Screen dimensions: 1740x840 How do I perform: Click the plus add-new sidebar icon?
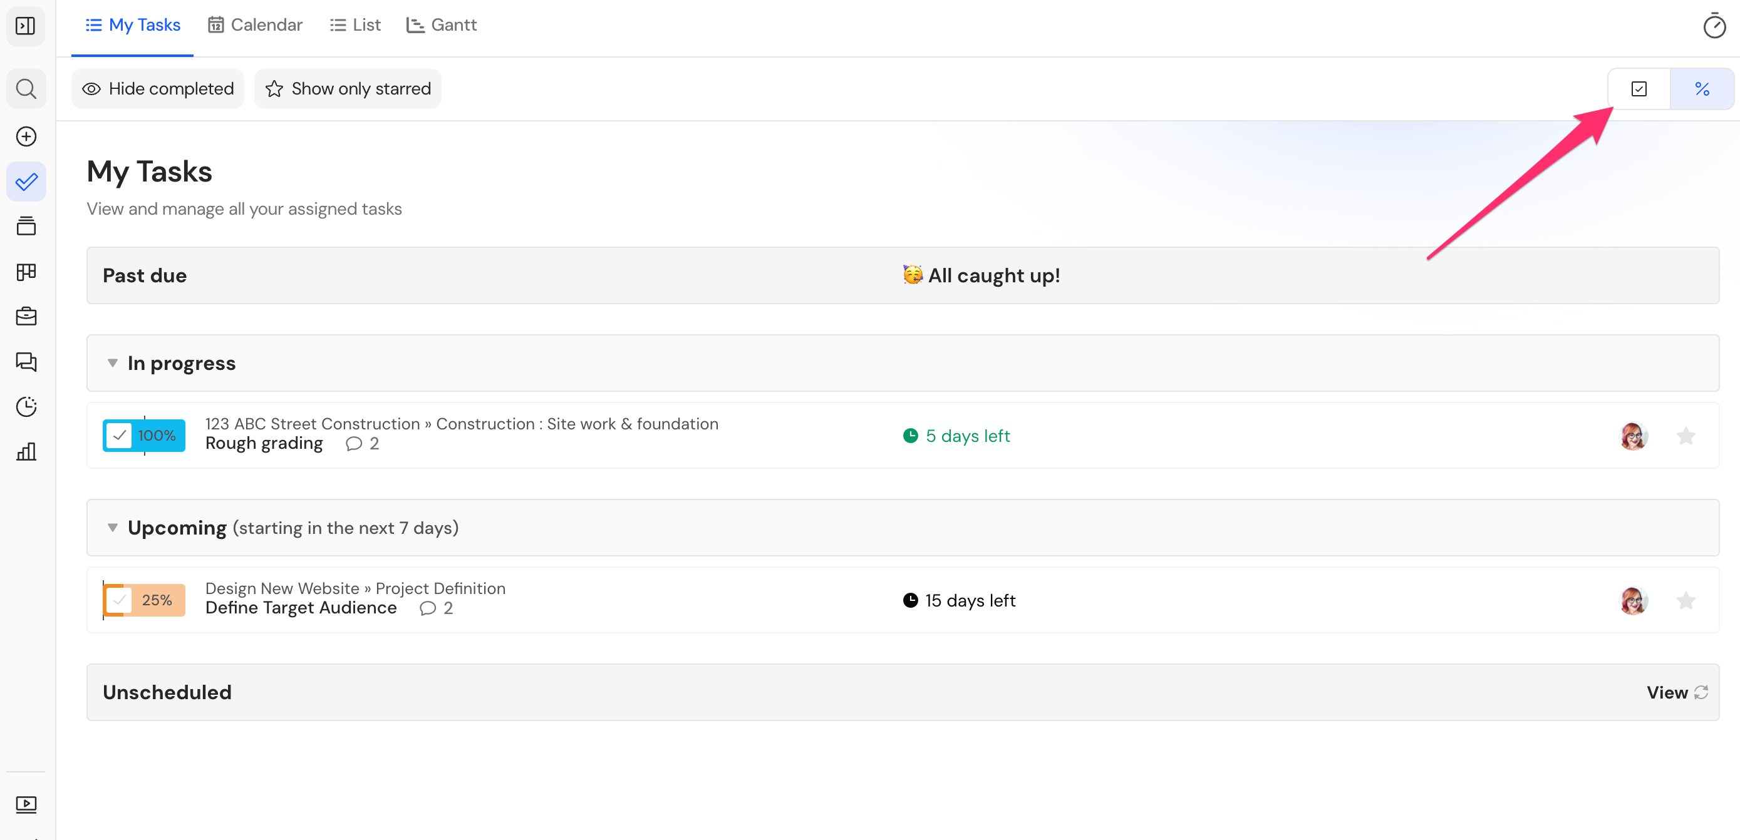click(26, 136)
